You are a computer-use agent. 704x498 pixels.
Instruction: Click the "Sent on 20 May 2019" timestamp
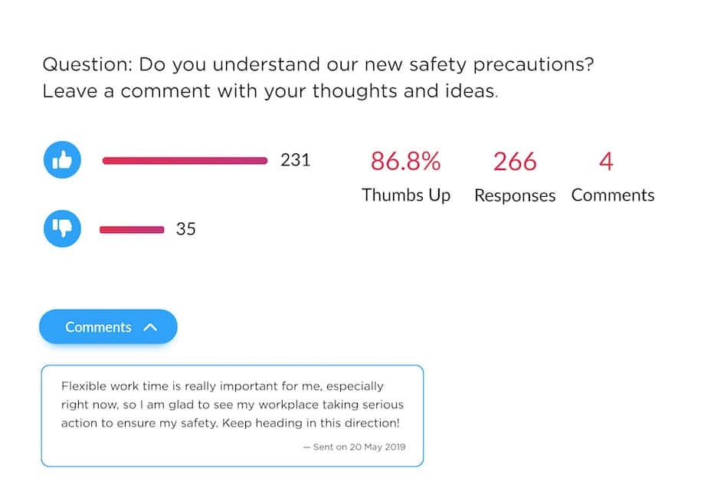click(354, 447)
